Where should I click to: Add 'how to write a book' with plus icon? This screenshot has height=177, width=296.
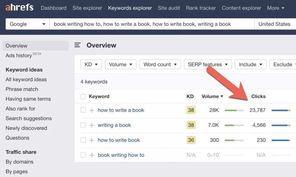pyautogui.click(x=92, y=110)
